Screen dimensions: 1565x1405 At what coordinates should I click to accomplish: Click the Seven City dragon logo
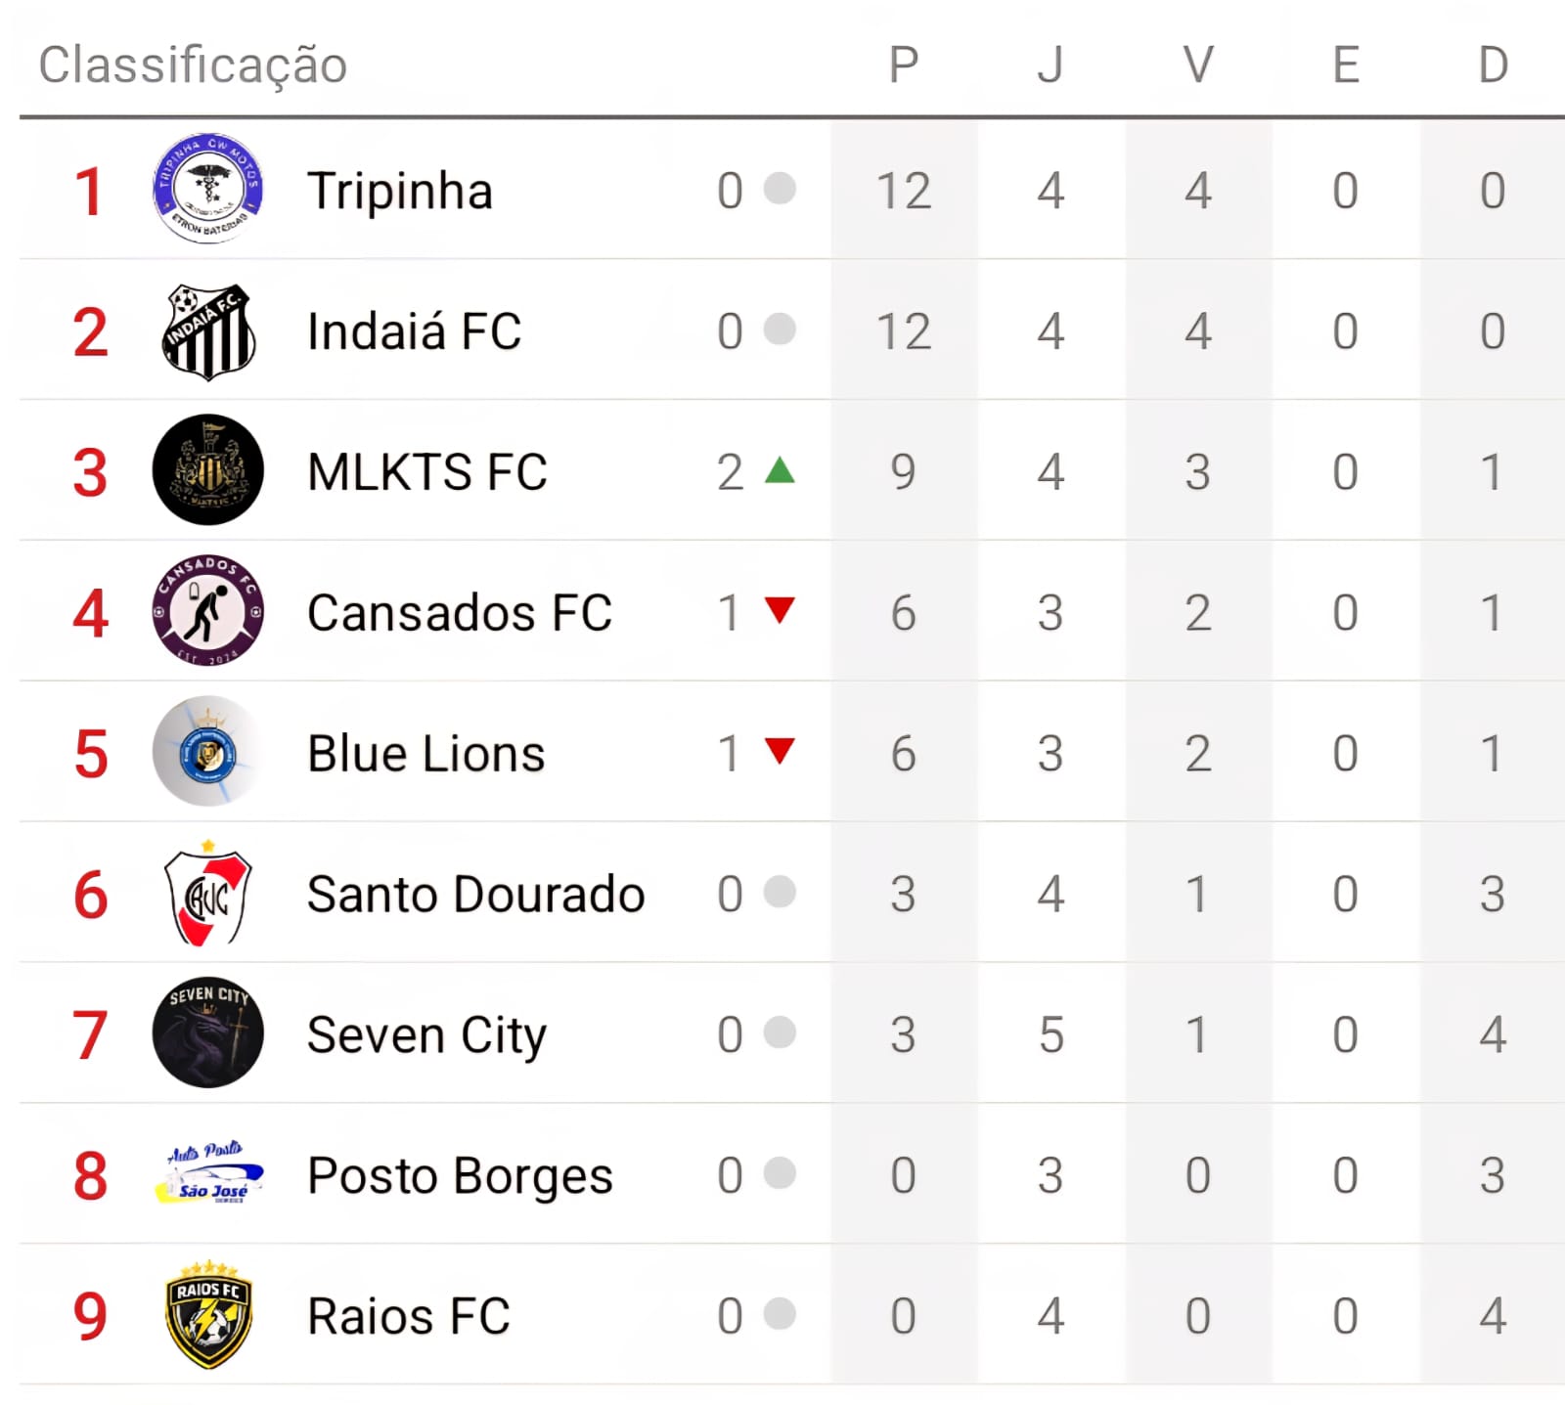pos(207,1033)
